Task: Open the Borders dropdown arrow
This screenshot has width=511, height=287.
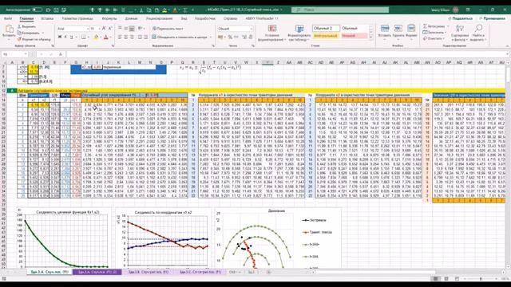Action: [89, 37]
